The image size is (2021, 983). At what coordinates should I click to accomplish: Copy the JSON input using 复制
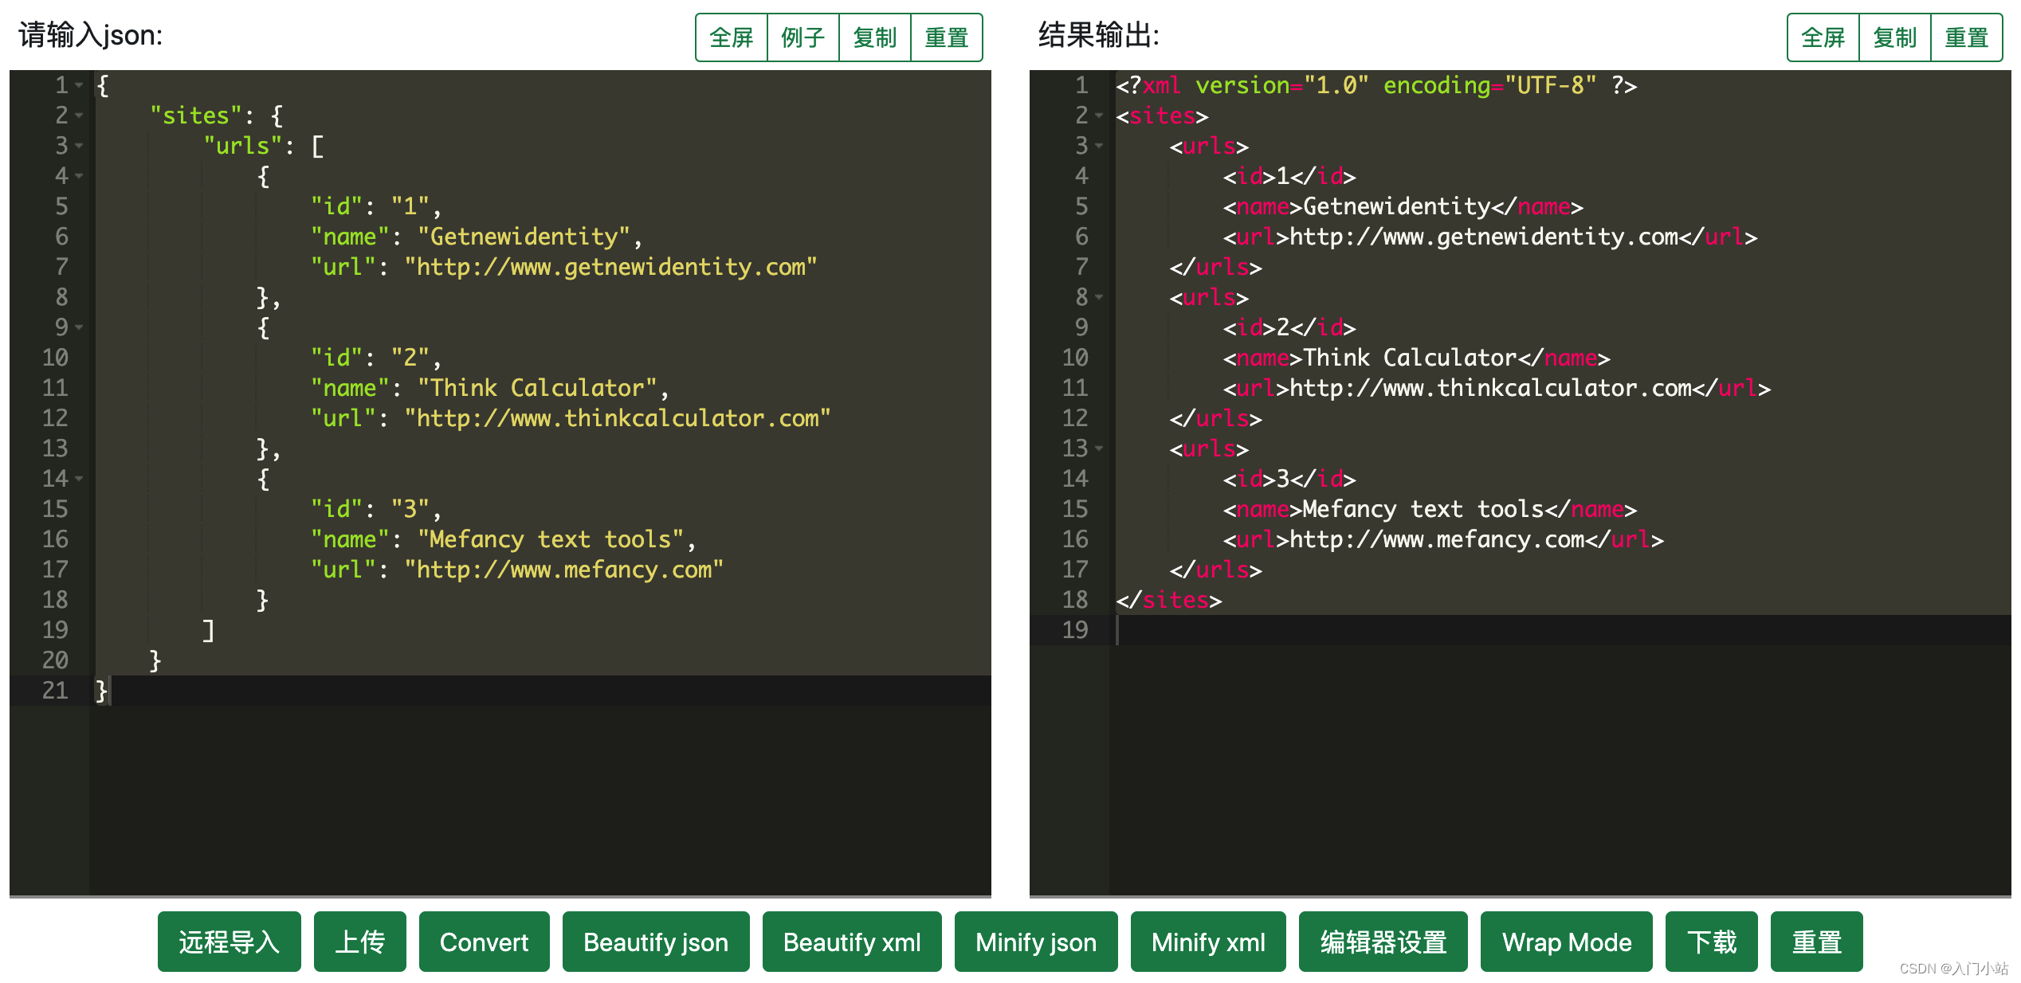pyautogui.click(x=874, y=37)
